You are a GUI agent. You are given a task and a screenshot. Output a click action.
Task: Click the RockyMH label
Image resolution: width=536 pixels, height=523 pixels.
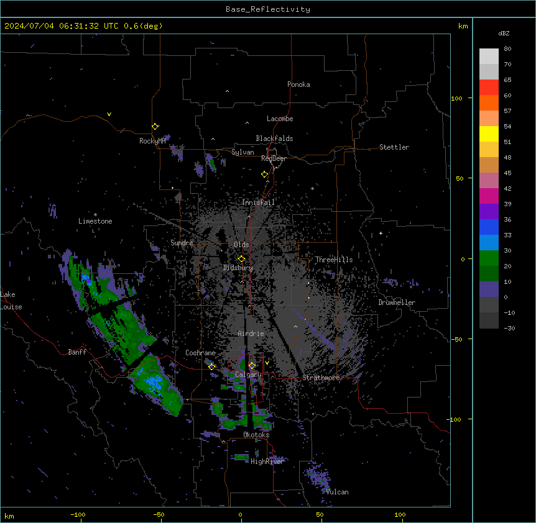point(152,141)
